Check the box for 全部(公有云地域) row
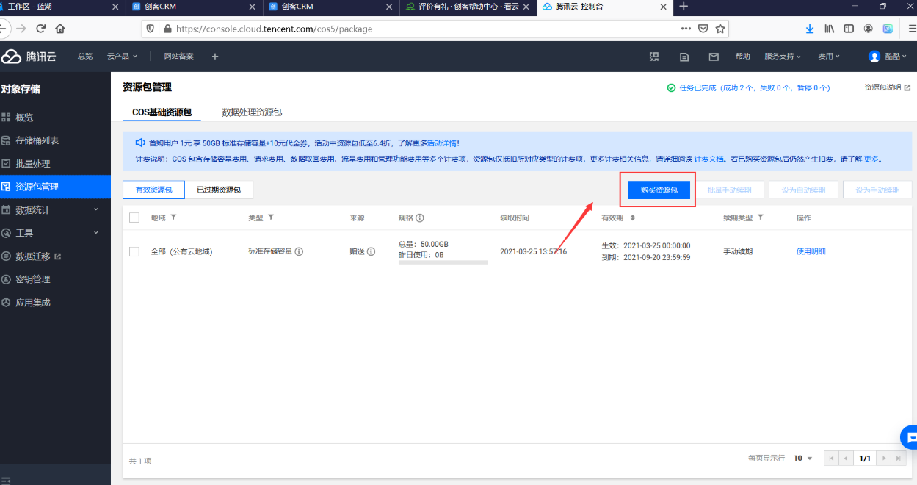This screenshot has width=917, height=485. click(134, 251)
